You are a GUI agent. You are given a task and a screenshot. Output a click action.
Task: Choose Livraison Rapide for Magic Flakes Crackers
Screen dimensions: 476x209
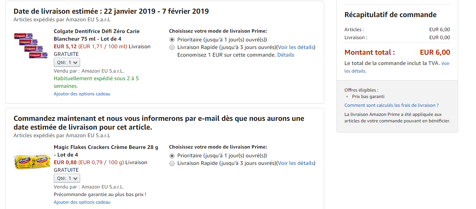click(172, 163)
